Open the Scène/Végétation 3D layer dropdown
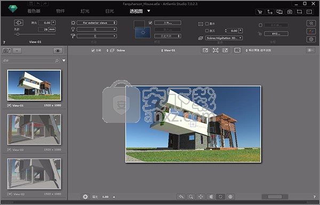This screenshot has width=320, height=205. pyautogui.click(x=224, y=38)
